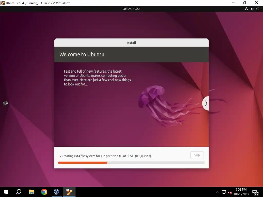263x197 pixels.
Task: Click the Install dialog title bar
Action: tap(131, 43)
